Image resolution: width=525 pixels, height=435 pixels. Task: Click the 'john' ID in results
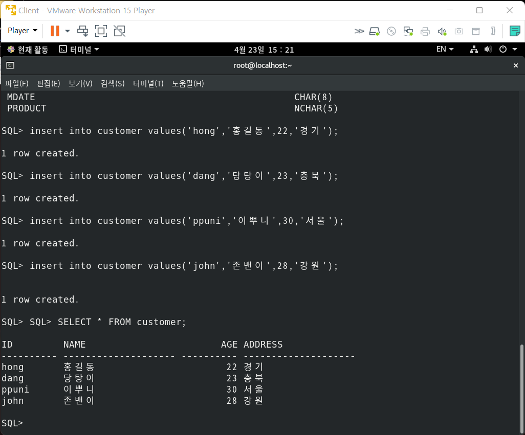click(12, 401)
